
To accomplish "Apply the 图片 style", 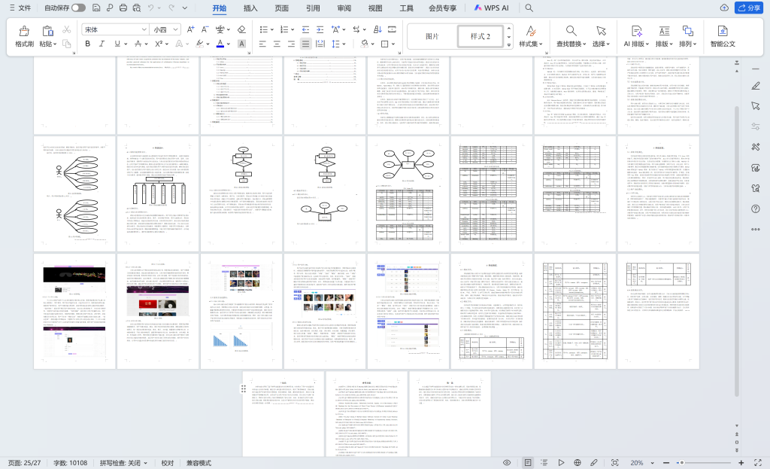I will [432, 36].
